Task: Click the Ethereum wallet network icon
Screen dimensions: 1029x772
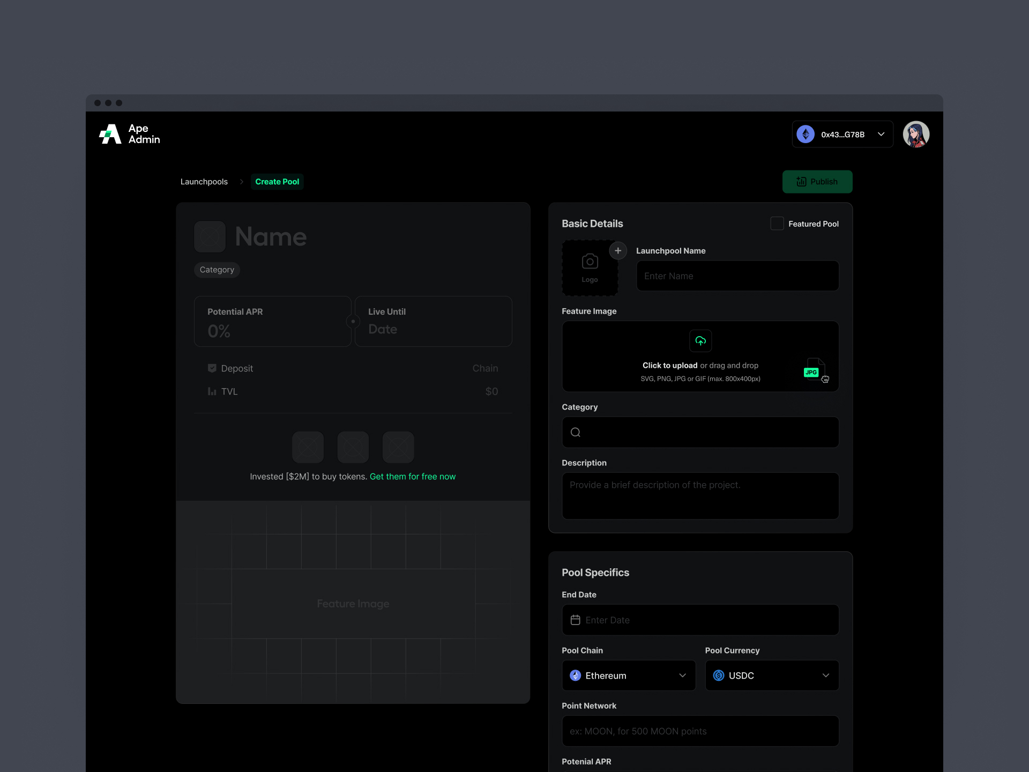Action: click(806, 134)
